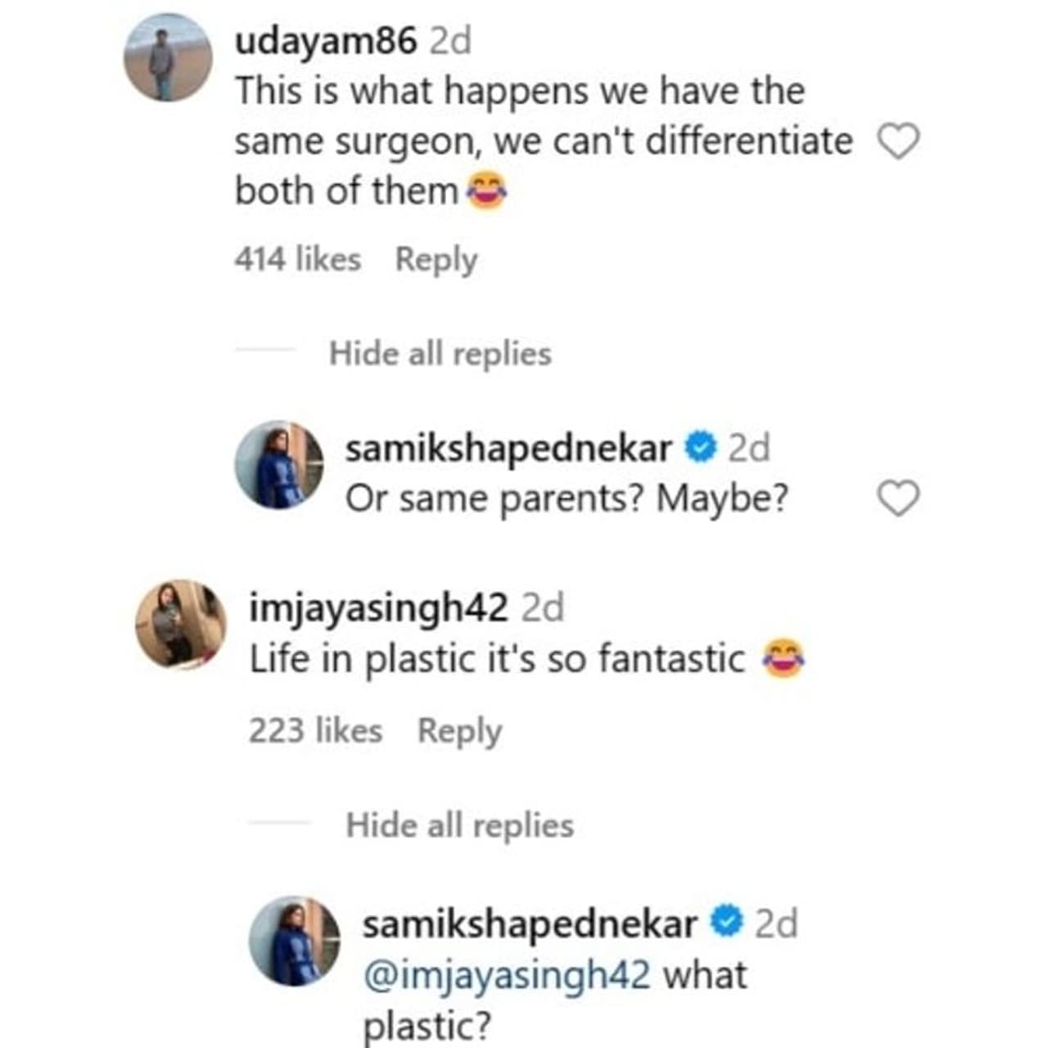The image size is (1048, 1048).
Task: Open imjayasingh42's profile avatar
Action: click(180, 624)
